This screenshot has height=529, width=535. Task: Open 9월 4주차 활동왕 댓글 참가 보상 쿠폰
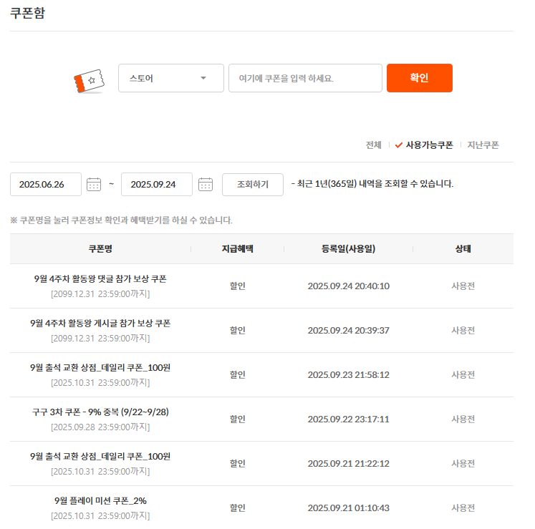coord(100,278)
